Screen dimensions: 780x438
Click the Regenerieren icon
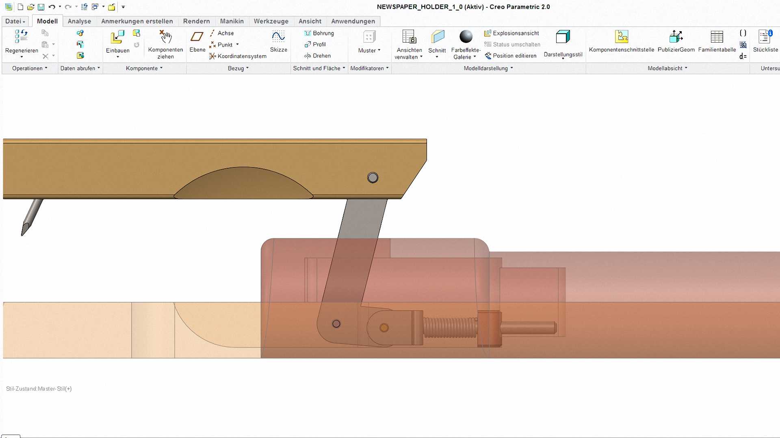pyautogui.click(x=21, y=36)
